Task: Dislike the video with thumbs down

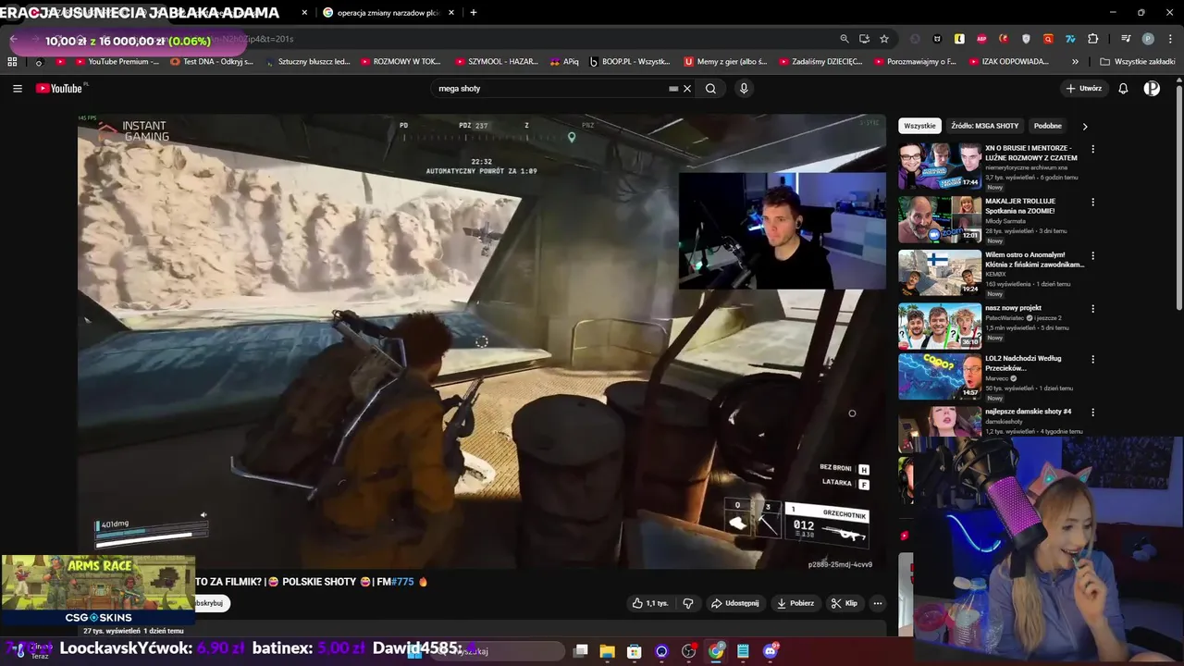Action: [688, 603]
